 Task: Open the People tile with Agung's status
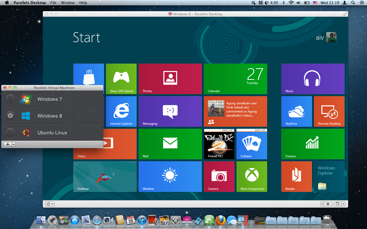(235, 111)
